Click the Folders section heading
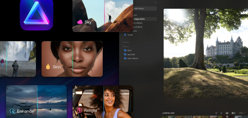This screenshot has height=118, width=248. (126, 42)
